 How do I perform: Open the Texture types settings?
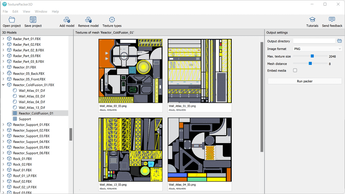pos(112,21)
